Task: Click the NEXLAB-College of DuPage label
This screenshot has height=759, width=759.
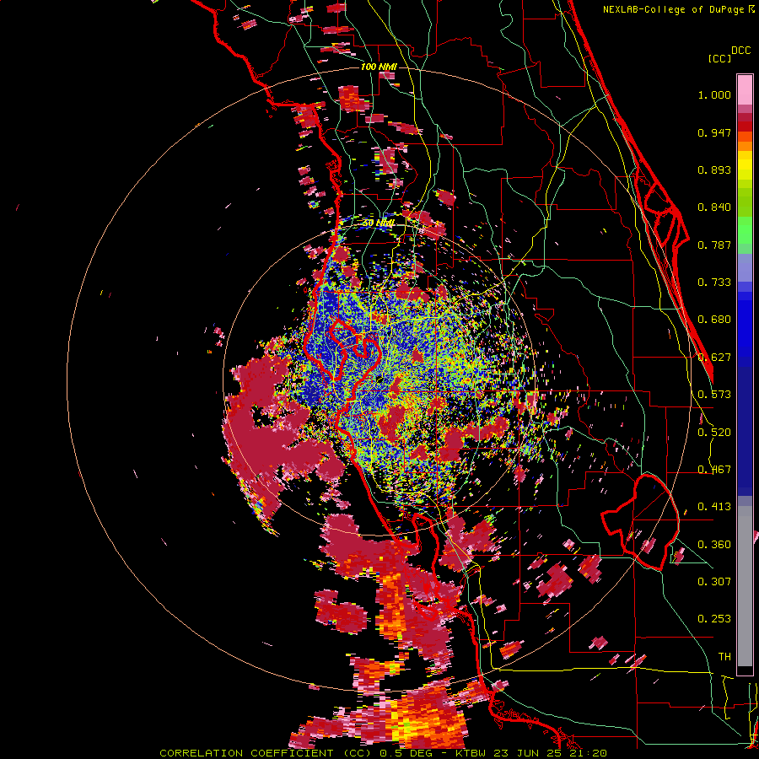Action: (x=673, y=9)
